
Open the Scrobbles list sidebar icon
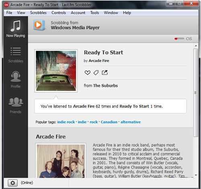[x=16, y=51]
